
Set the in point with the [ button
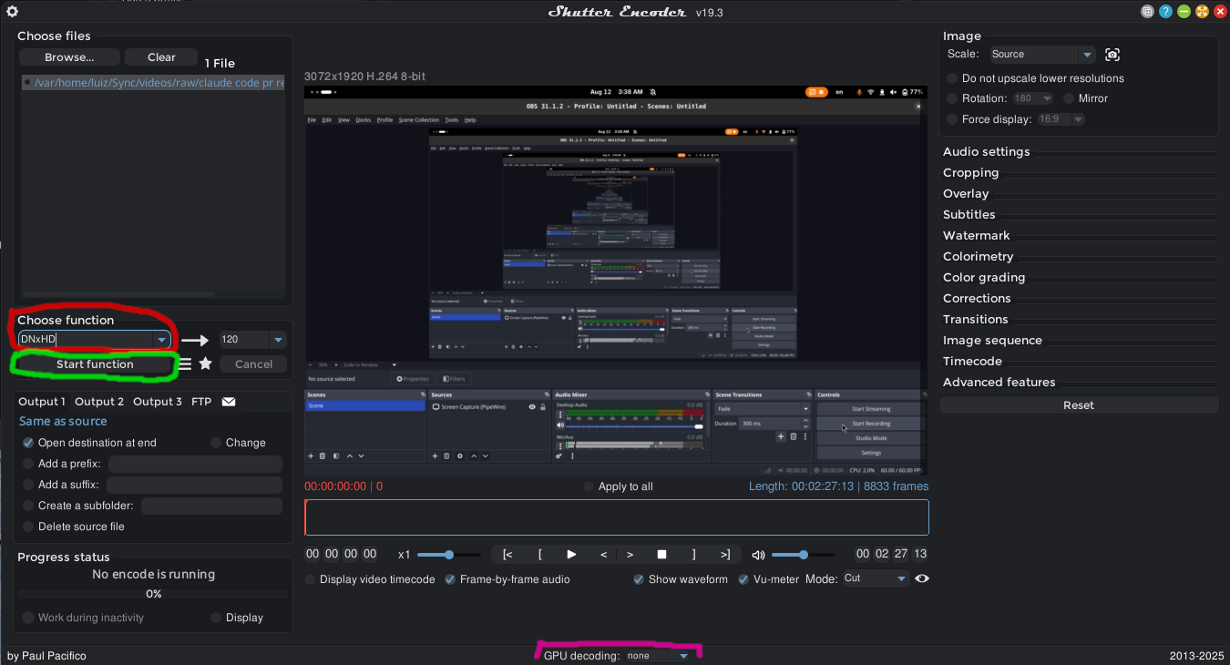tap(539, 554)
